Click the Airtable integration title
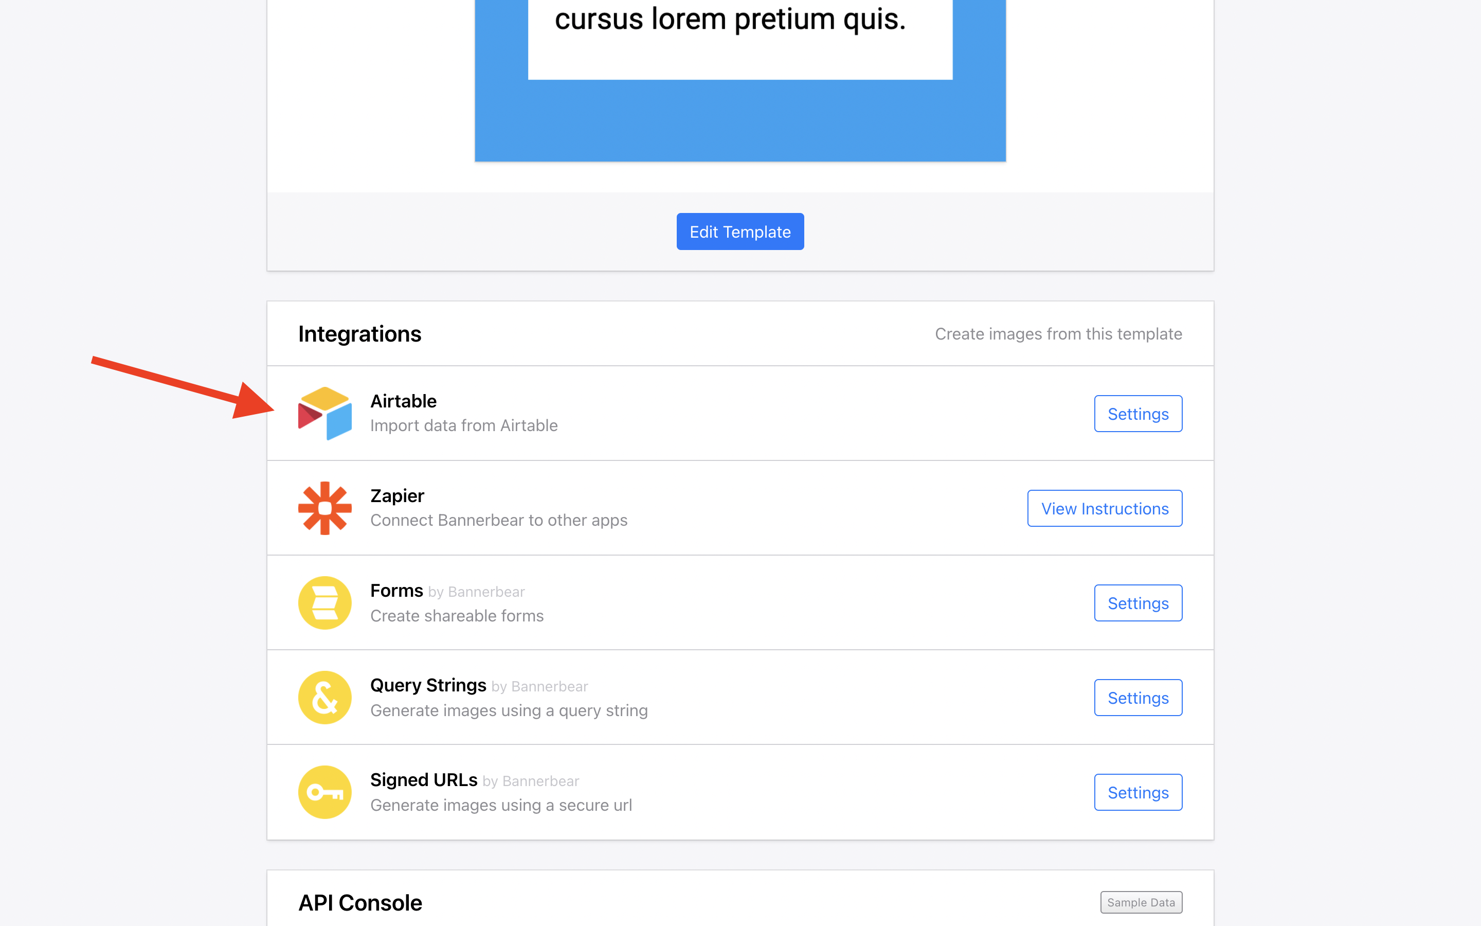Screen dimensions: 1481x926 403,401
